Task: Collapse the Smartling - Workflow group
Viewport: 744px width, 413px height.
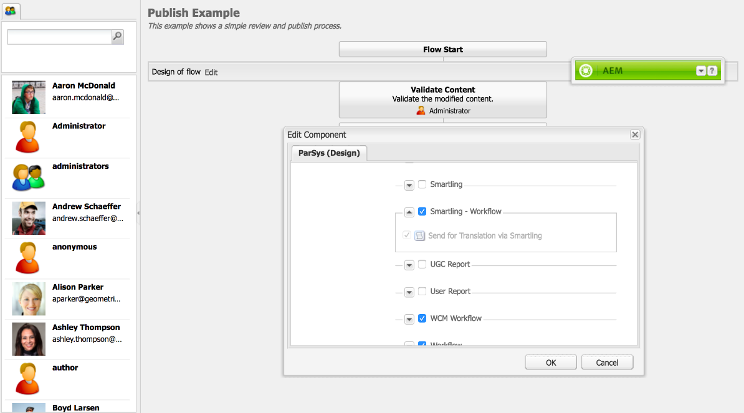Action: pyautogui.click(x=409, y=212)
